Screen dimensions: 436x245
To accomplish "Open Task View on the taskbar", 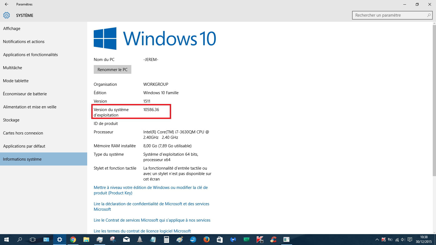I will pyautogui.click(x=33, y=240).
